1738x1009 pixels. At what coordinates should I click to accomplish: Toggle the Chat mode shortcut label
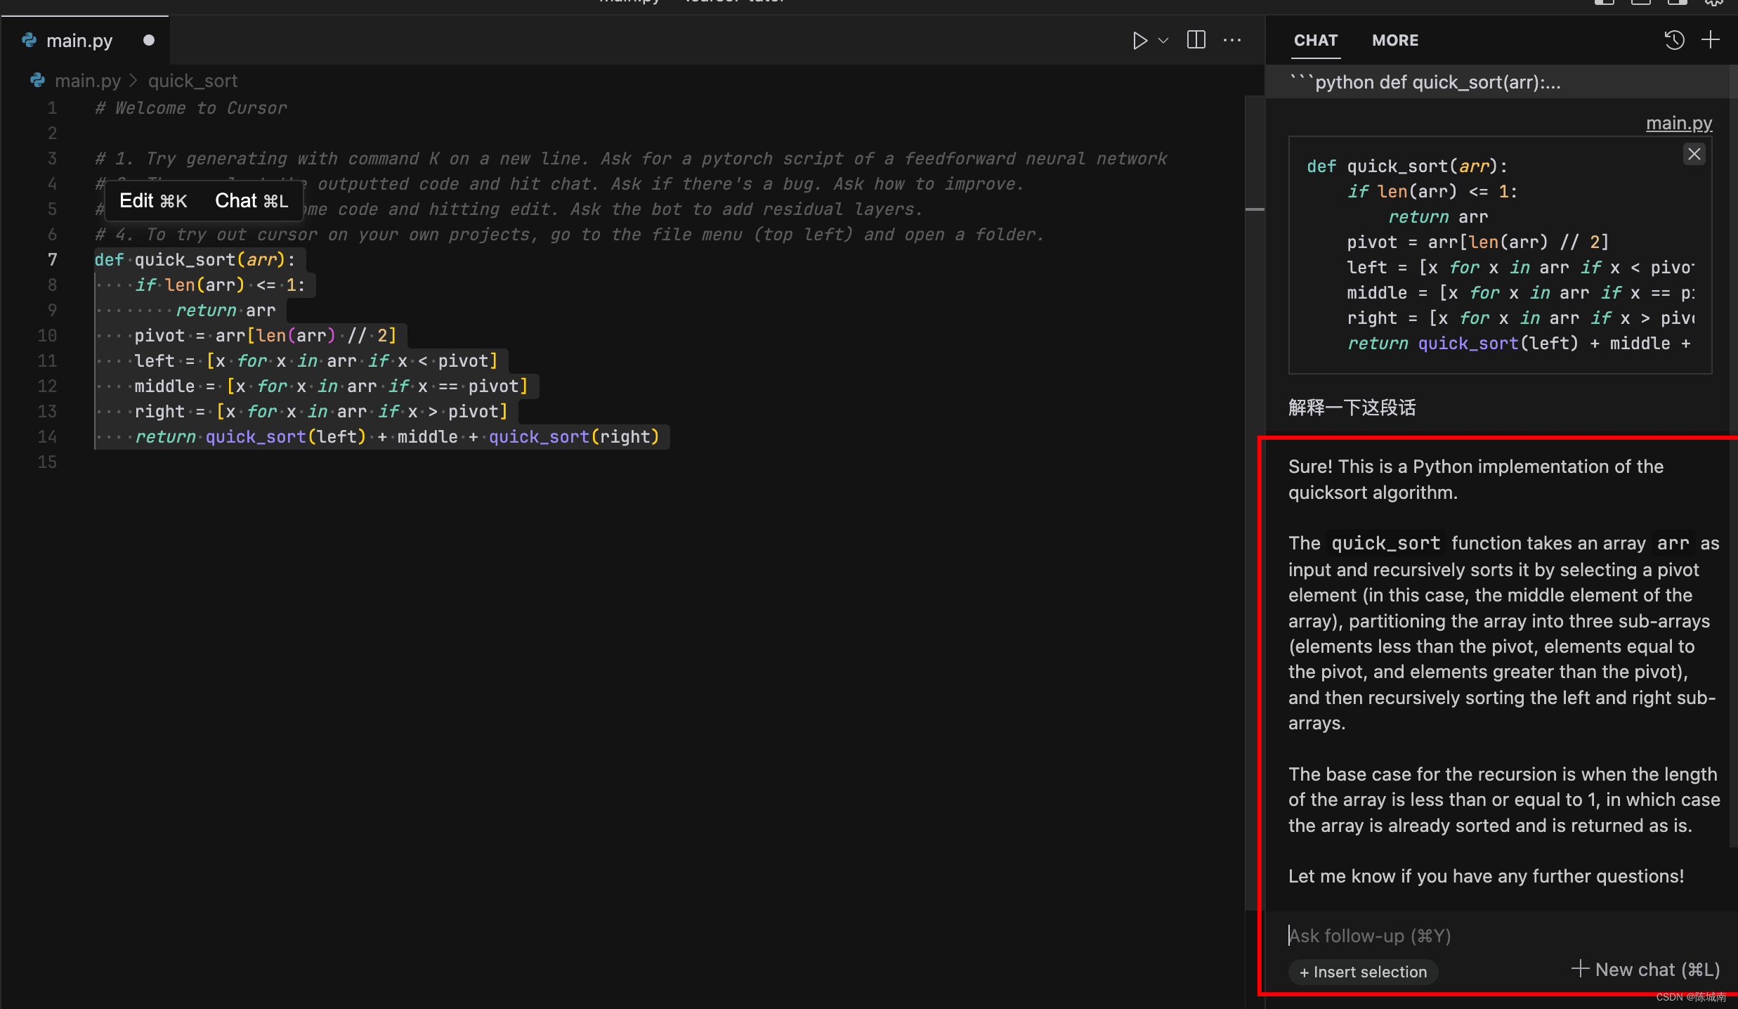[249, 200]
